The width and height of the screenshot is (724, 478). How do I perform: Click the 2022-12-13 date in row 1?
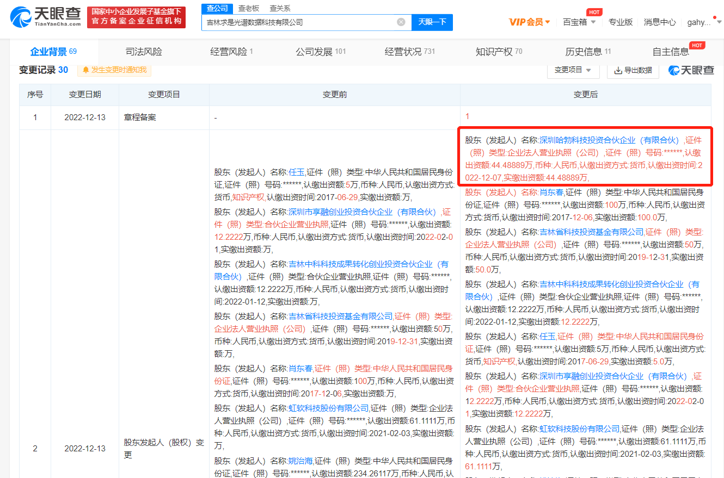pyautogui.click(x=85, y=117)
